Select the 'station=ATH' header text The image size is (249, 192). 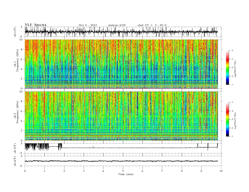(x=117, y=25)
